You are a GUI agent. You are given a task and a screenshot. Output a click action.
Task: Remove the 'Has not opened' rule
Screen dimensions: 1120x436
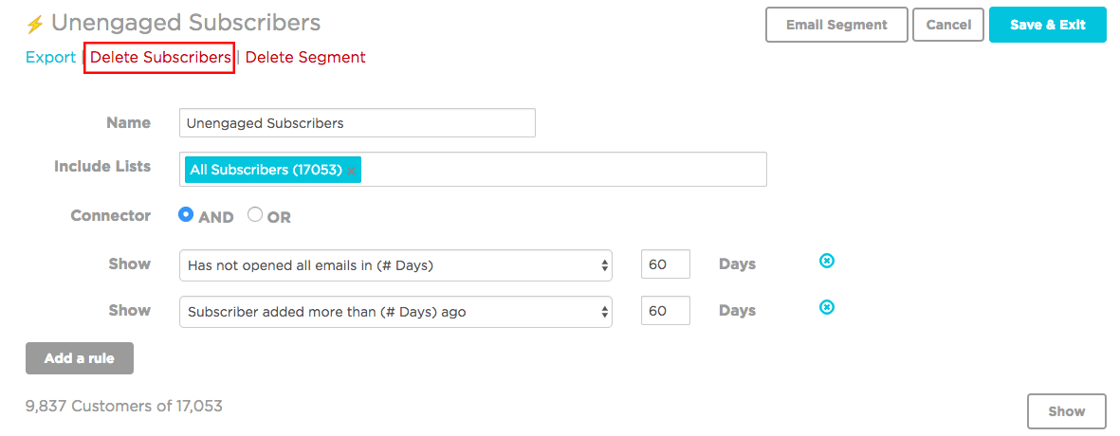tap(827, 261)
